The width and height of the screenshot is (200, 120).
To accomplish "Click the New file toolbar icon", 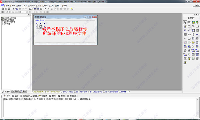I will click(x=3, y=9).
